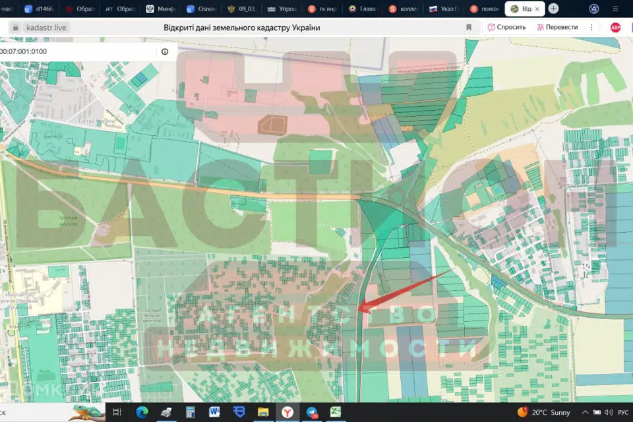Open File Explorer from the taskbar
Viewport: 633px width, 422px height.
[263, 412]
